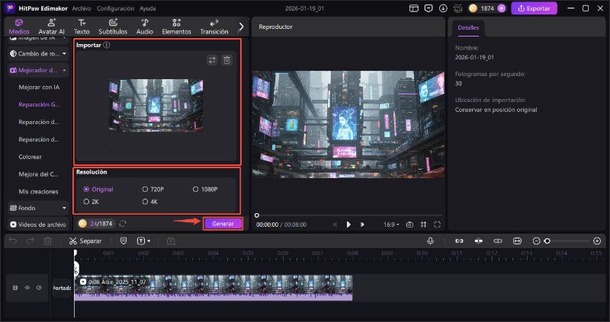The height and width of the screenshot is (322, 610).
Task: Open the Detalles tab
Action: [x=468, y=28]
